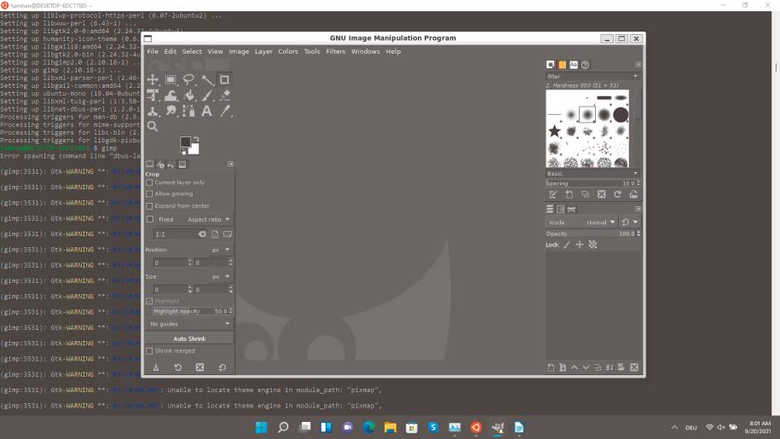Select the Clone stamp tool

(153, 111)
